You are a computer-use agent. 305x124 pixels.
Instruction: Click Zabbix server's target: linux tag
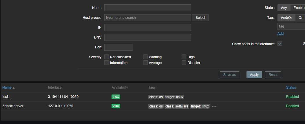click(x=200, y=106)
